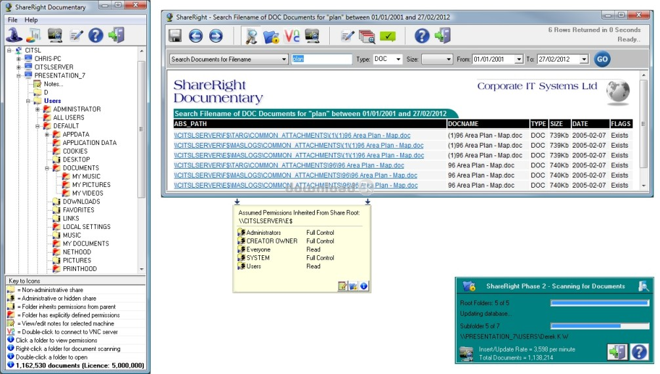
Task: Click the monitor scan icon in the left toolbar
Action: click(54, 35)
